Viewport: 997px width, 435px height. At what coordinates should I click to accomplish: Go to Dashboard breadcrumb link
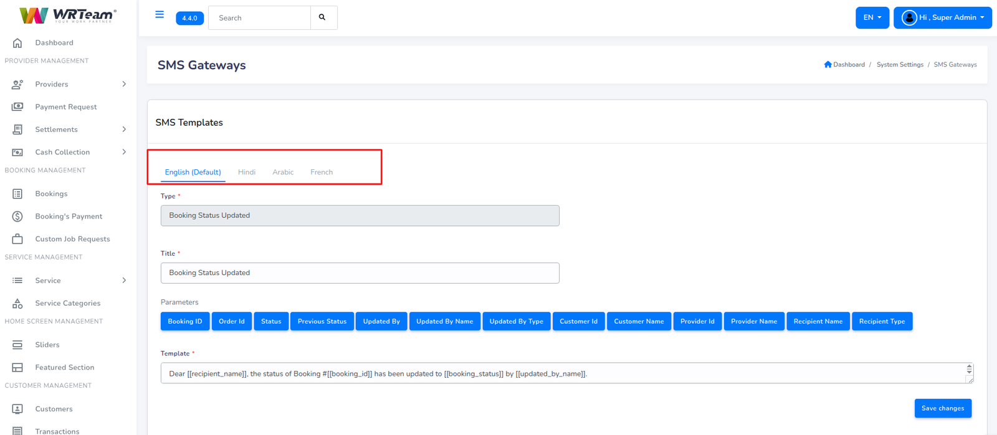(x=849, y=65)
